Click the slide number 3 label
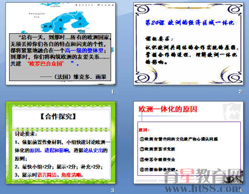The height and width of the screenshot is (194, 249). (112, 190)
